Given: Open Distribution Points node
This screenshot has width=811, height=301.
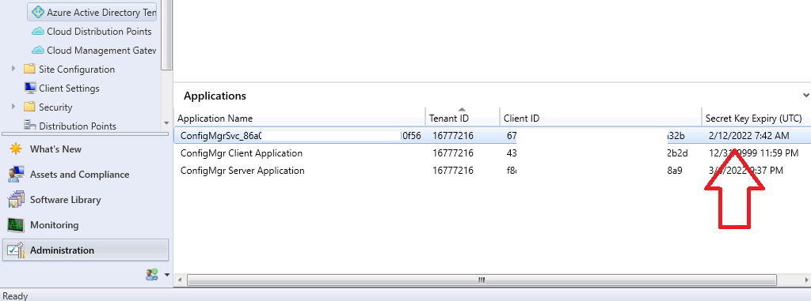Looking at the screenshot, I should pyautogui.click(x=78, y=126).
